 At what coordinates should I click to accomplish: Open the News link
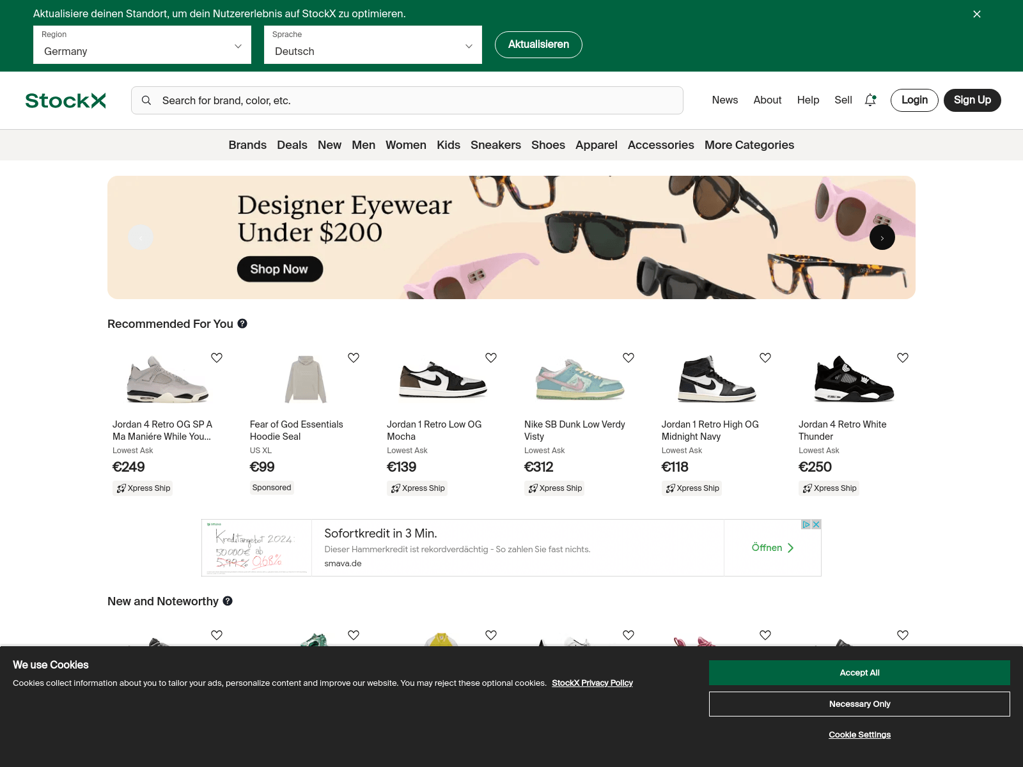(x=725, y=100)
